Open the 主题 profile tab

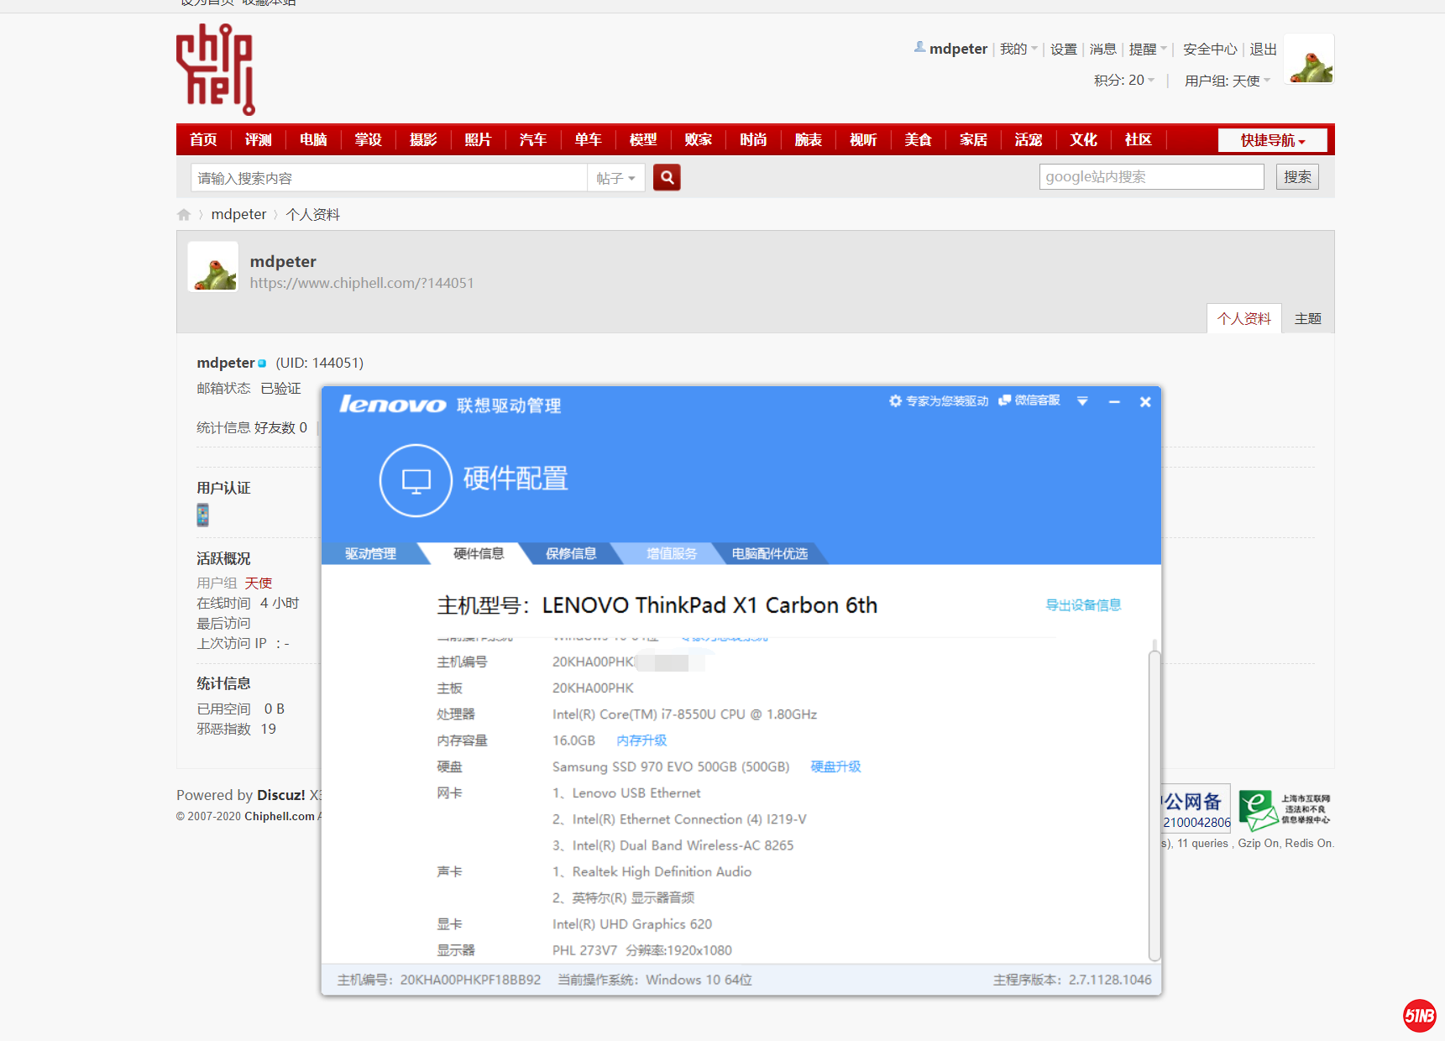tap(1307, 319)
